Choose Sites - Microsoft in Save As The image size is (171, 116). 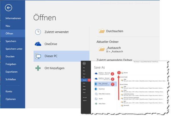pyautogui.click(x=105, y=84)
